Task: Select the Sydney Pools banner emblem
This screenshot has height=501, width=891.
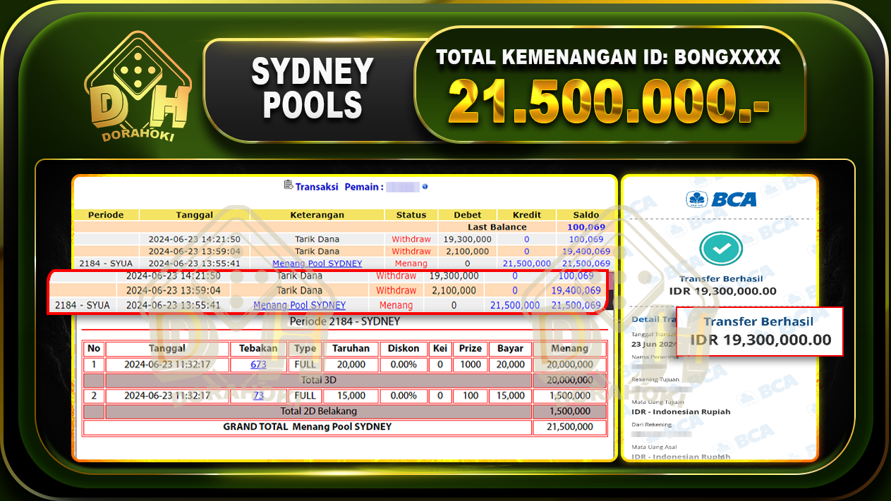Action: (x=312, y=85)
